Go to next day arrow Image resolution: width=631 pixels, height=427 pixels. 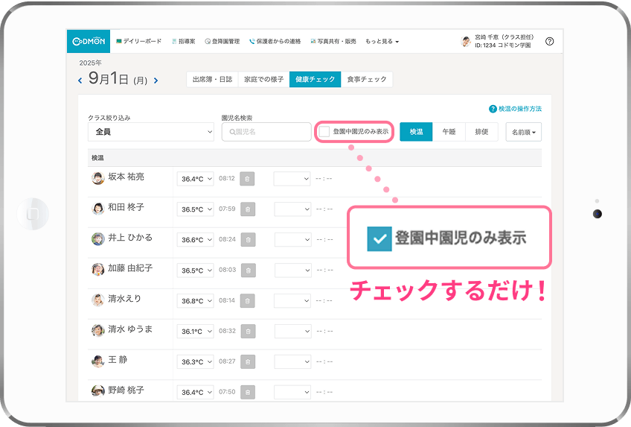156,80
